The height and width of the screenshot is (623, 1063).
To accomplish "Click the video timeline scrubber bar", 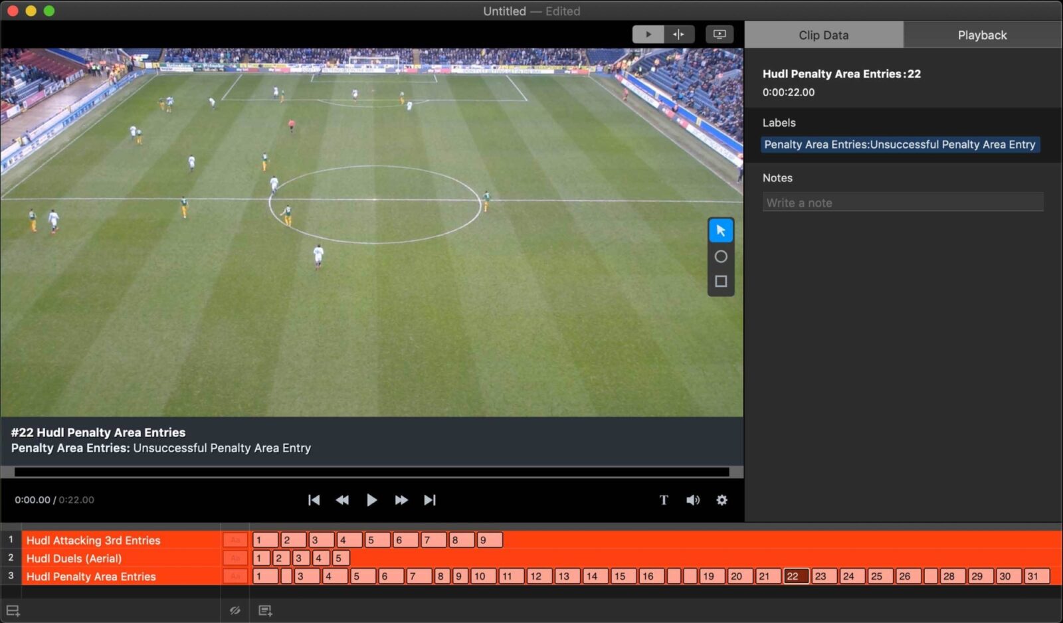I will pyautogui.click(x=372, y=470).
